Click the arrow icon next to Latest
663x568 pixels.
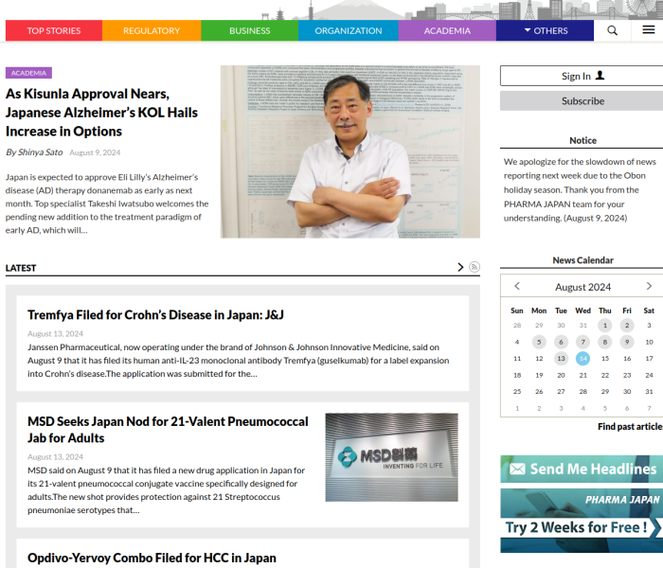click(x=461, y=268)
